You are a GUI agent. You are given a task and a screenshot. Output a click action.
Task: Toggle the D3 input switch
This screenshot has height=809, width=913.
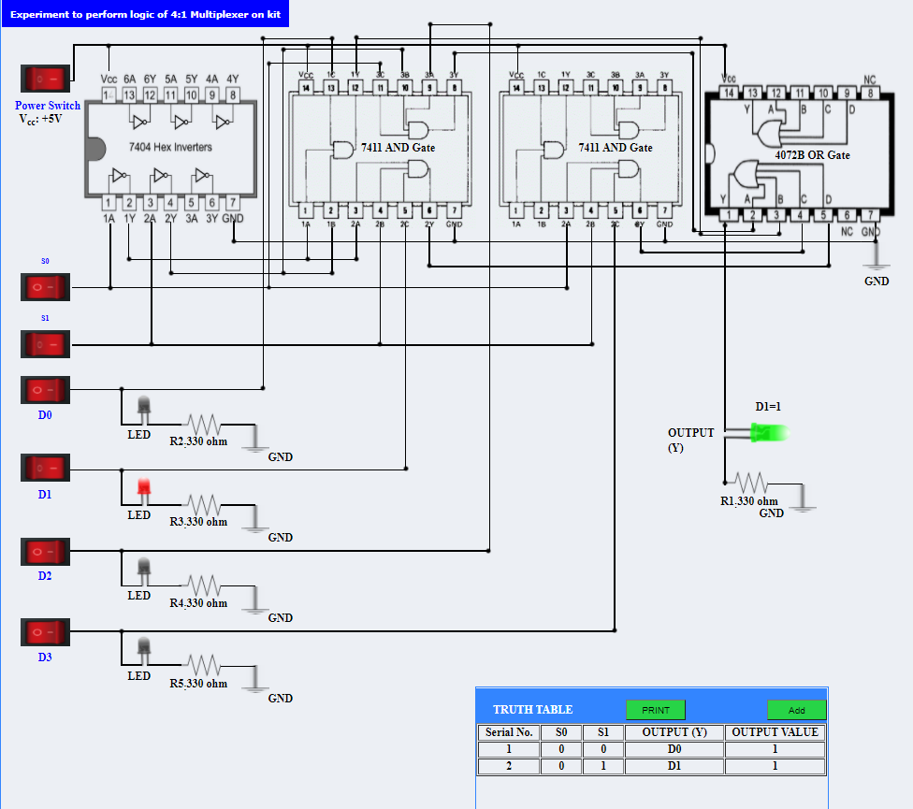pyautogui.click(x=46, y=632)
